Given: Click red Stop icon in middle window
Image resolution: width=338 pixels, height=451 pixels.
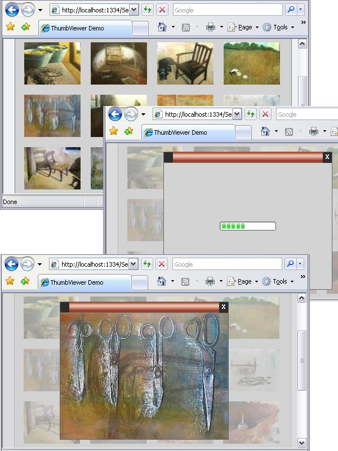Looking at the screenshot, I should [265, 114].
